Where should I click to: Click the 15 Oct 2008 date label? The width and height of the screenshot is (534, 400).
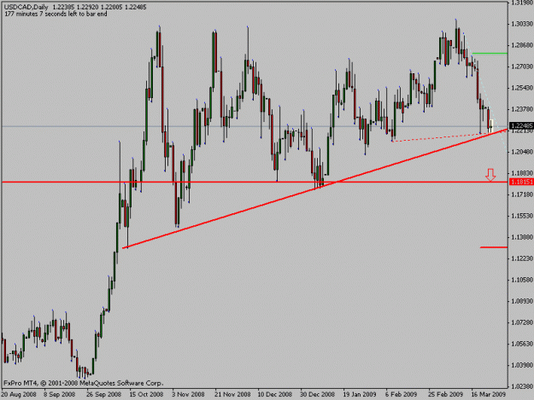146,394
